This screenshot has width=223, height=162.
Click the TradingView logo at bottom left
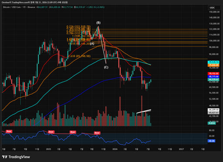click(16, 157)
